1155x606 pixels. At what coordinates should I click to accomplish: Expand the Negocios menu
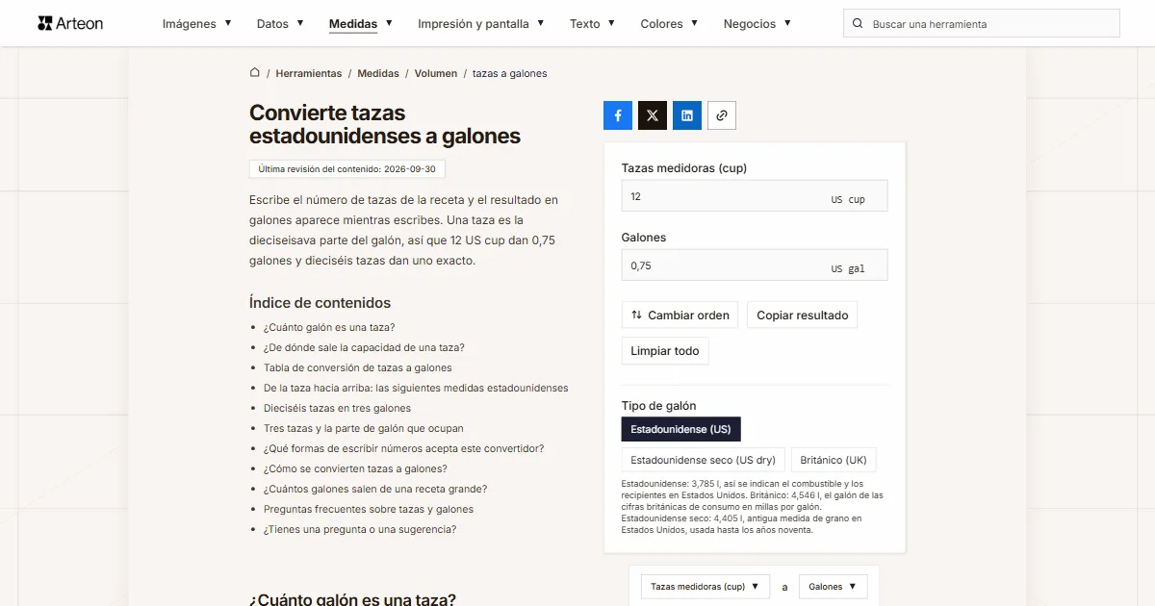click(x=757, y=24)
